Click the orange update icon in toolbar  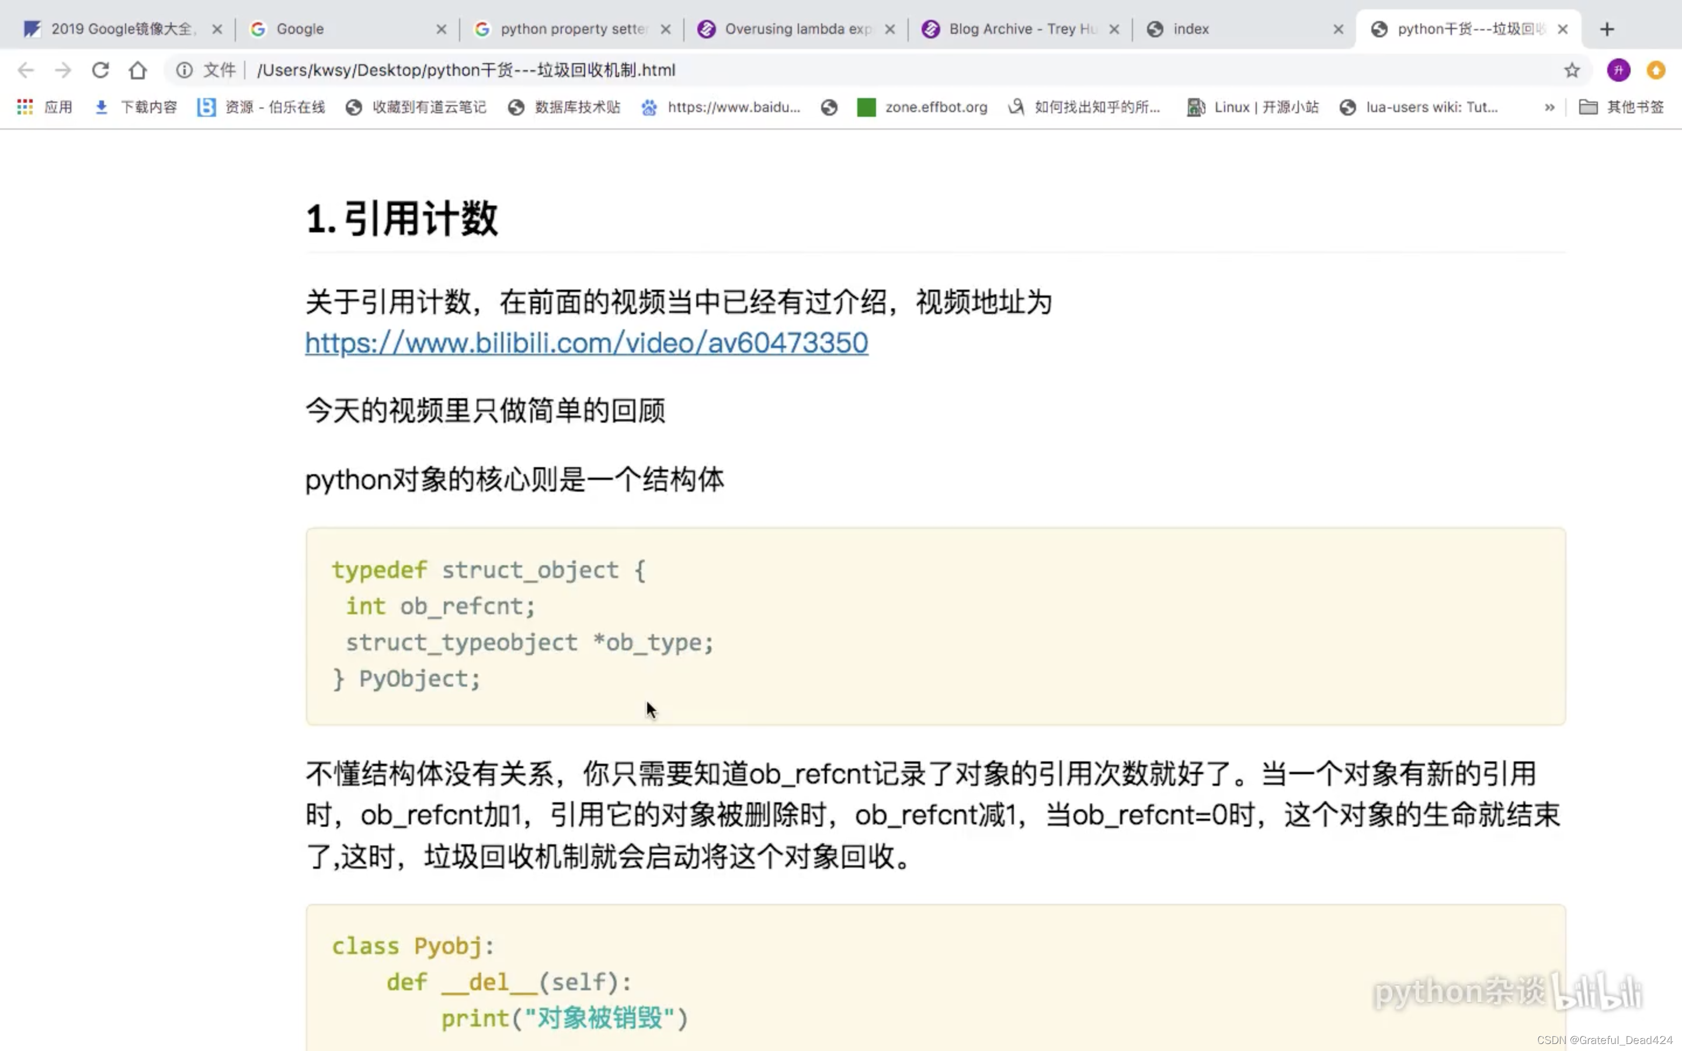pos(1656,70)
